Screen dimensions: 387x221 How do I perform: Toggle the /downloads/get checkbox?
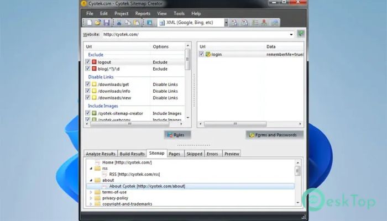tap(87, 84)
